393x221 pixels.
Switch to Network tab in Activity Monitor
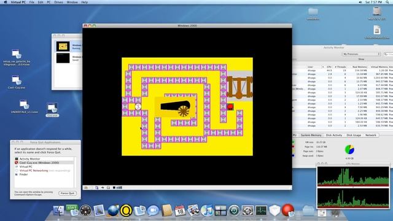pos(371,135)
